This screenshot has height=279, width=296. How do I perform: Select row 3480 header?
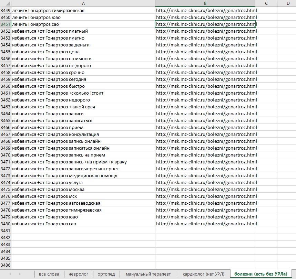[x=6, y=224]
